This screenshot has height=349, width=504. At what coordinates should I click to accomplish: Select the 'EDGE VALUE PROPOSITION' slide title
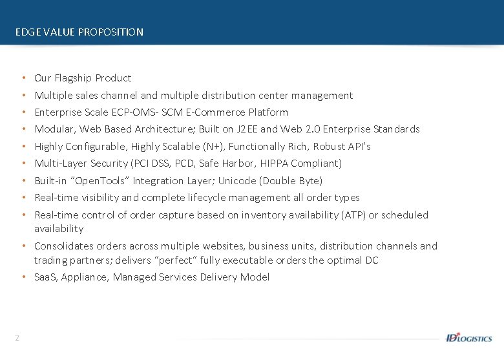(x=79, y=32)
